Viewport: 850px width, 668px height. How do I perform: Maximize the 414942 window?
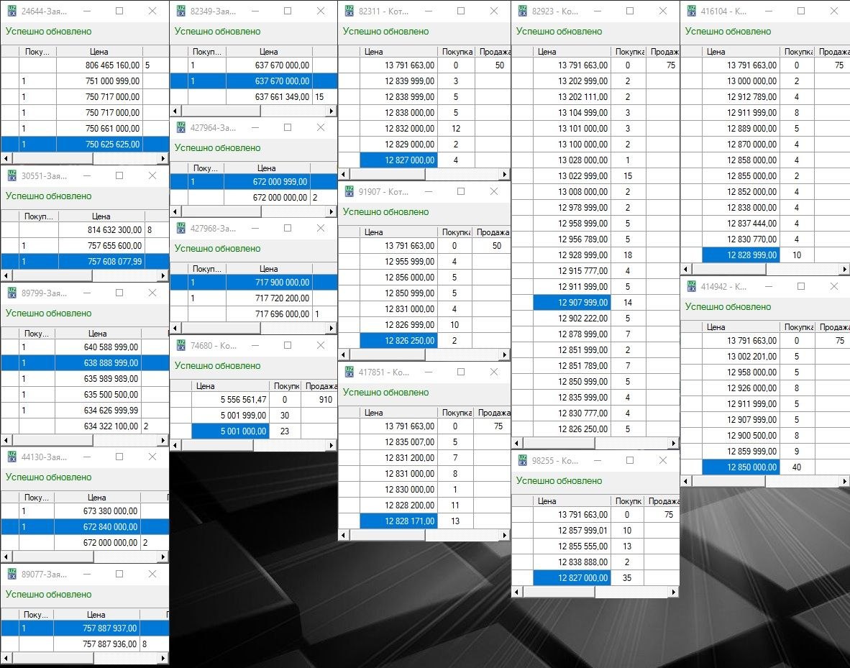point(800,286)
